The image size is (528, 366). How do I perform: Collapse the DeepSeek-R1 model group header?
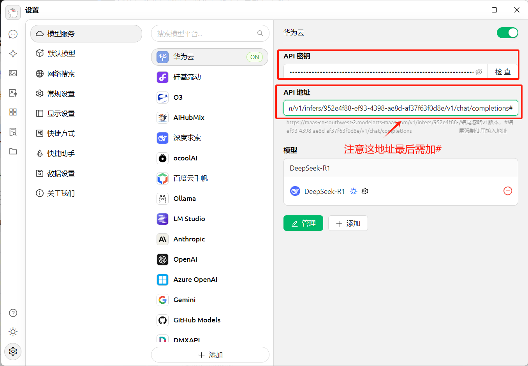(401, 168)
